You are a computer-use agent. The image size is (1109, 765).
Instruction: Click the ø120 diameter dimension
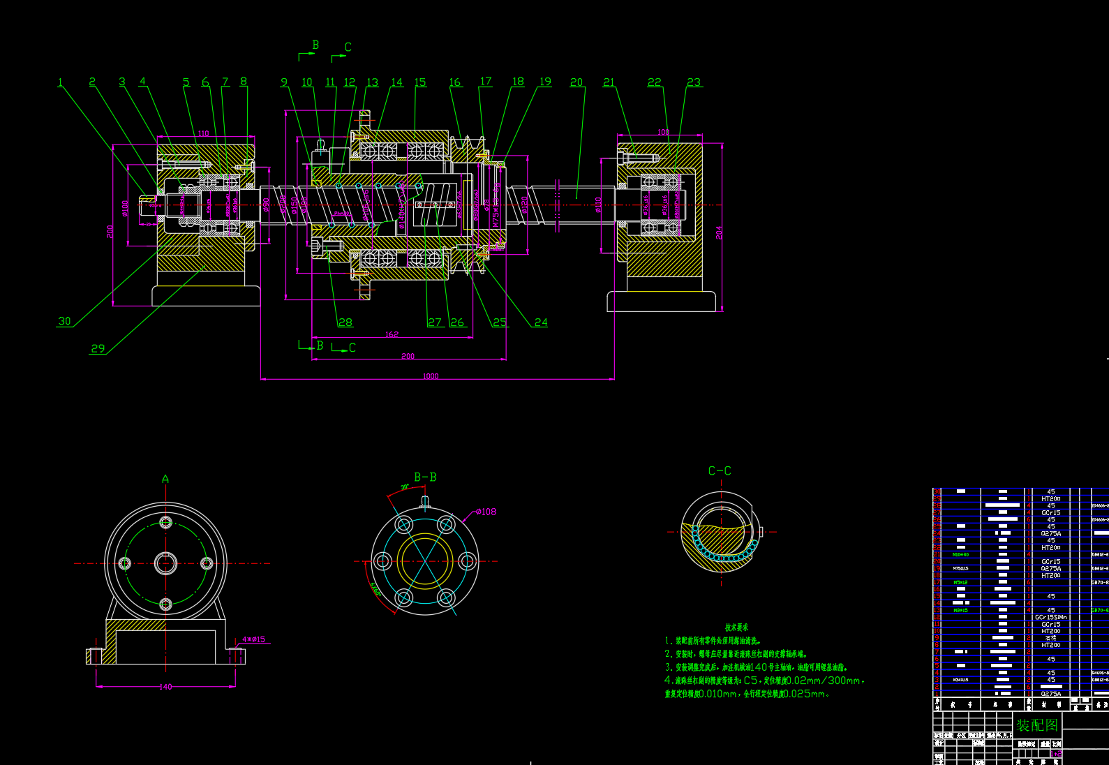tap(524, 205)
